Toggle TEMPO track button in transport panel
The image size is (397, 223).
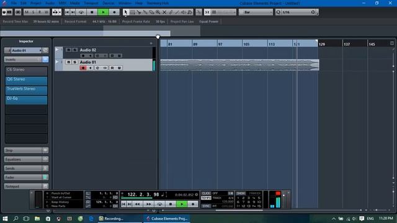[x=206, y=198]
